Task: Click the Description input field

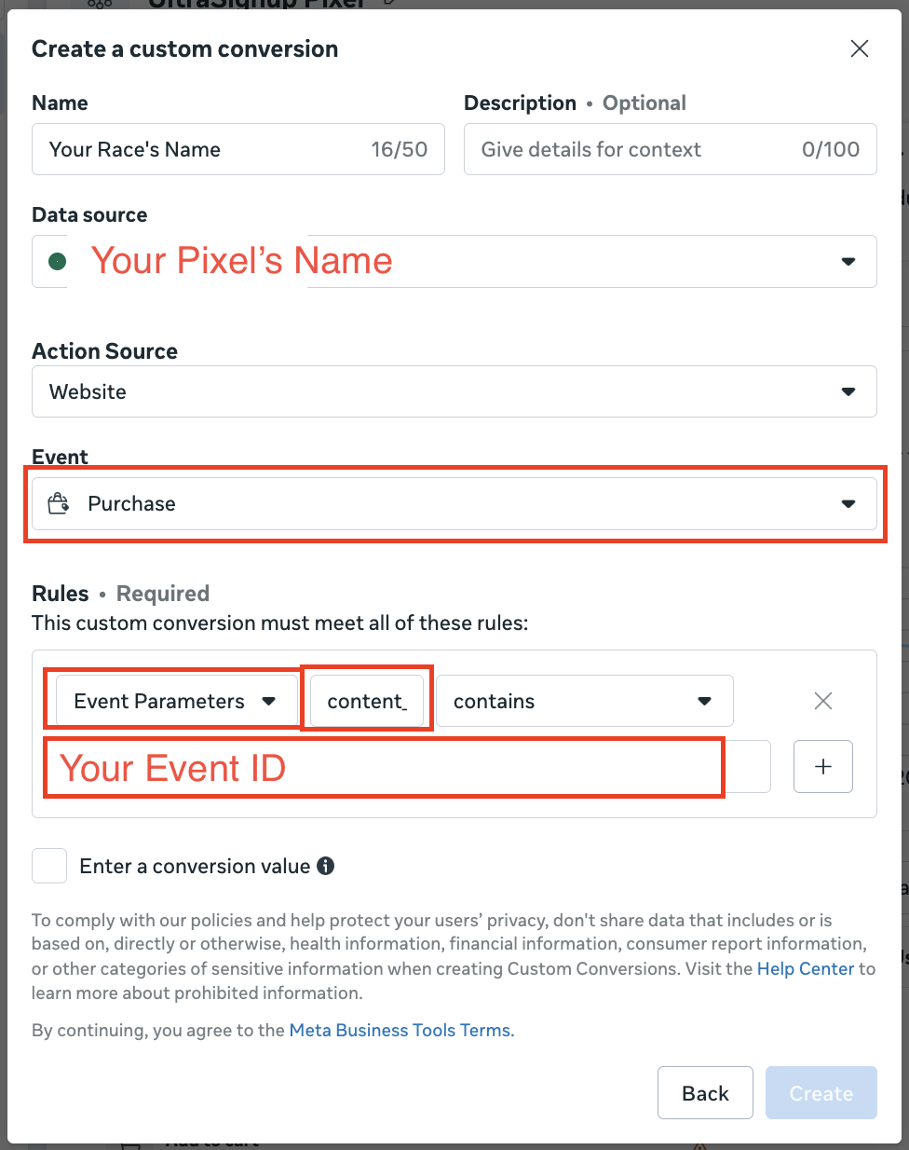Action: [x=671, y=149]
